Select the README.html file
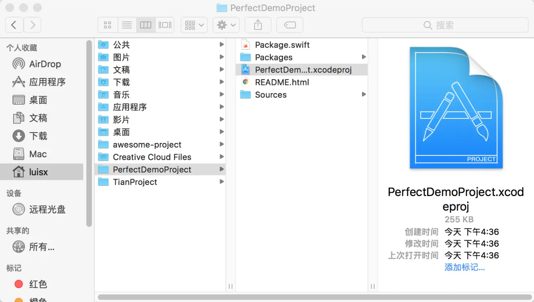Image resolution: width=534 pixels, height=302 pixels. 302,82
